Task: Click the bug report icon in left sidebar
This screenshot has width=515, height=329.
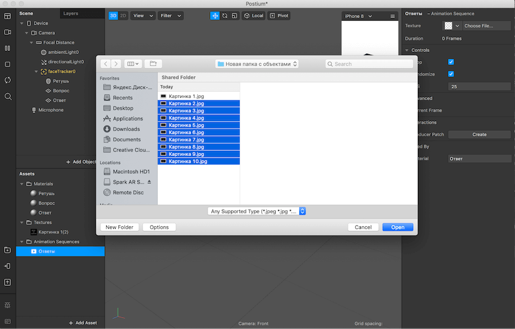Action: click(7, 306)
